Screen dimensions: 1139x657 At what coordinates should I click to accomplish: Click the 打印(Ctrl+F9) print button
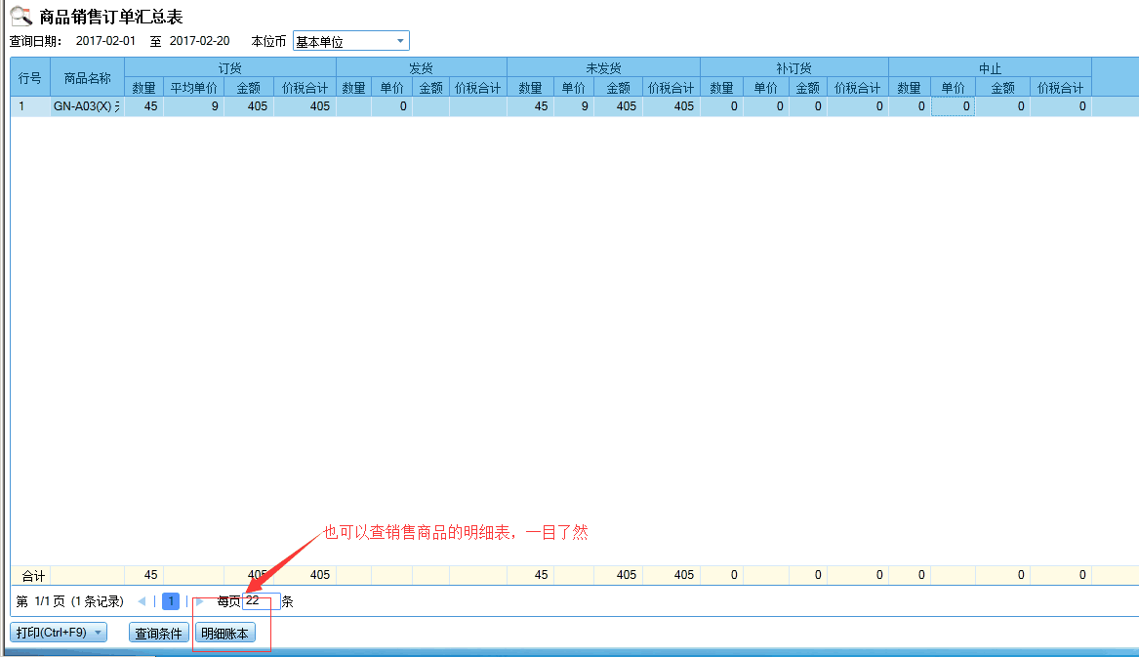click(x=54, y=632)
